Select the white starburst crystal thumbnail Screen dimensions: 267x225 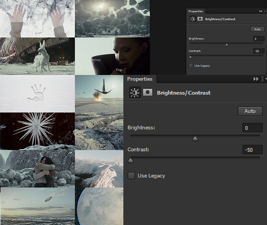click(37, 131)
